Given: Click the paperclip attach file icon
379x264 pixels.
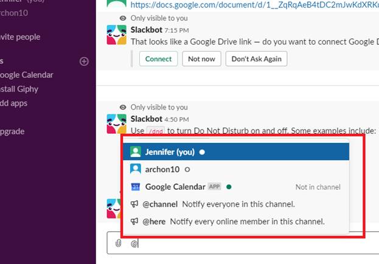Looking at the screenshot, I should [118, 243].
